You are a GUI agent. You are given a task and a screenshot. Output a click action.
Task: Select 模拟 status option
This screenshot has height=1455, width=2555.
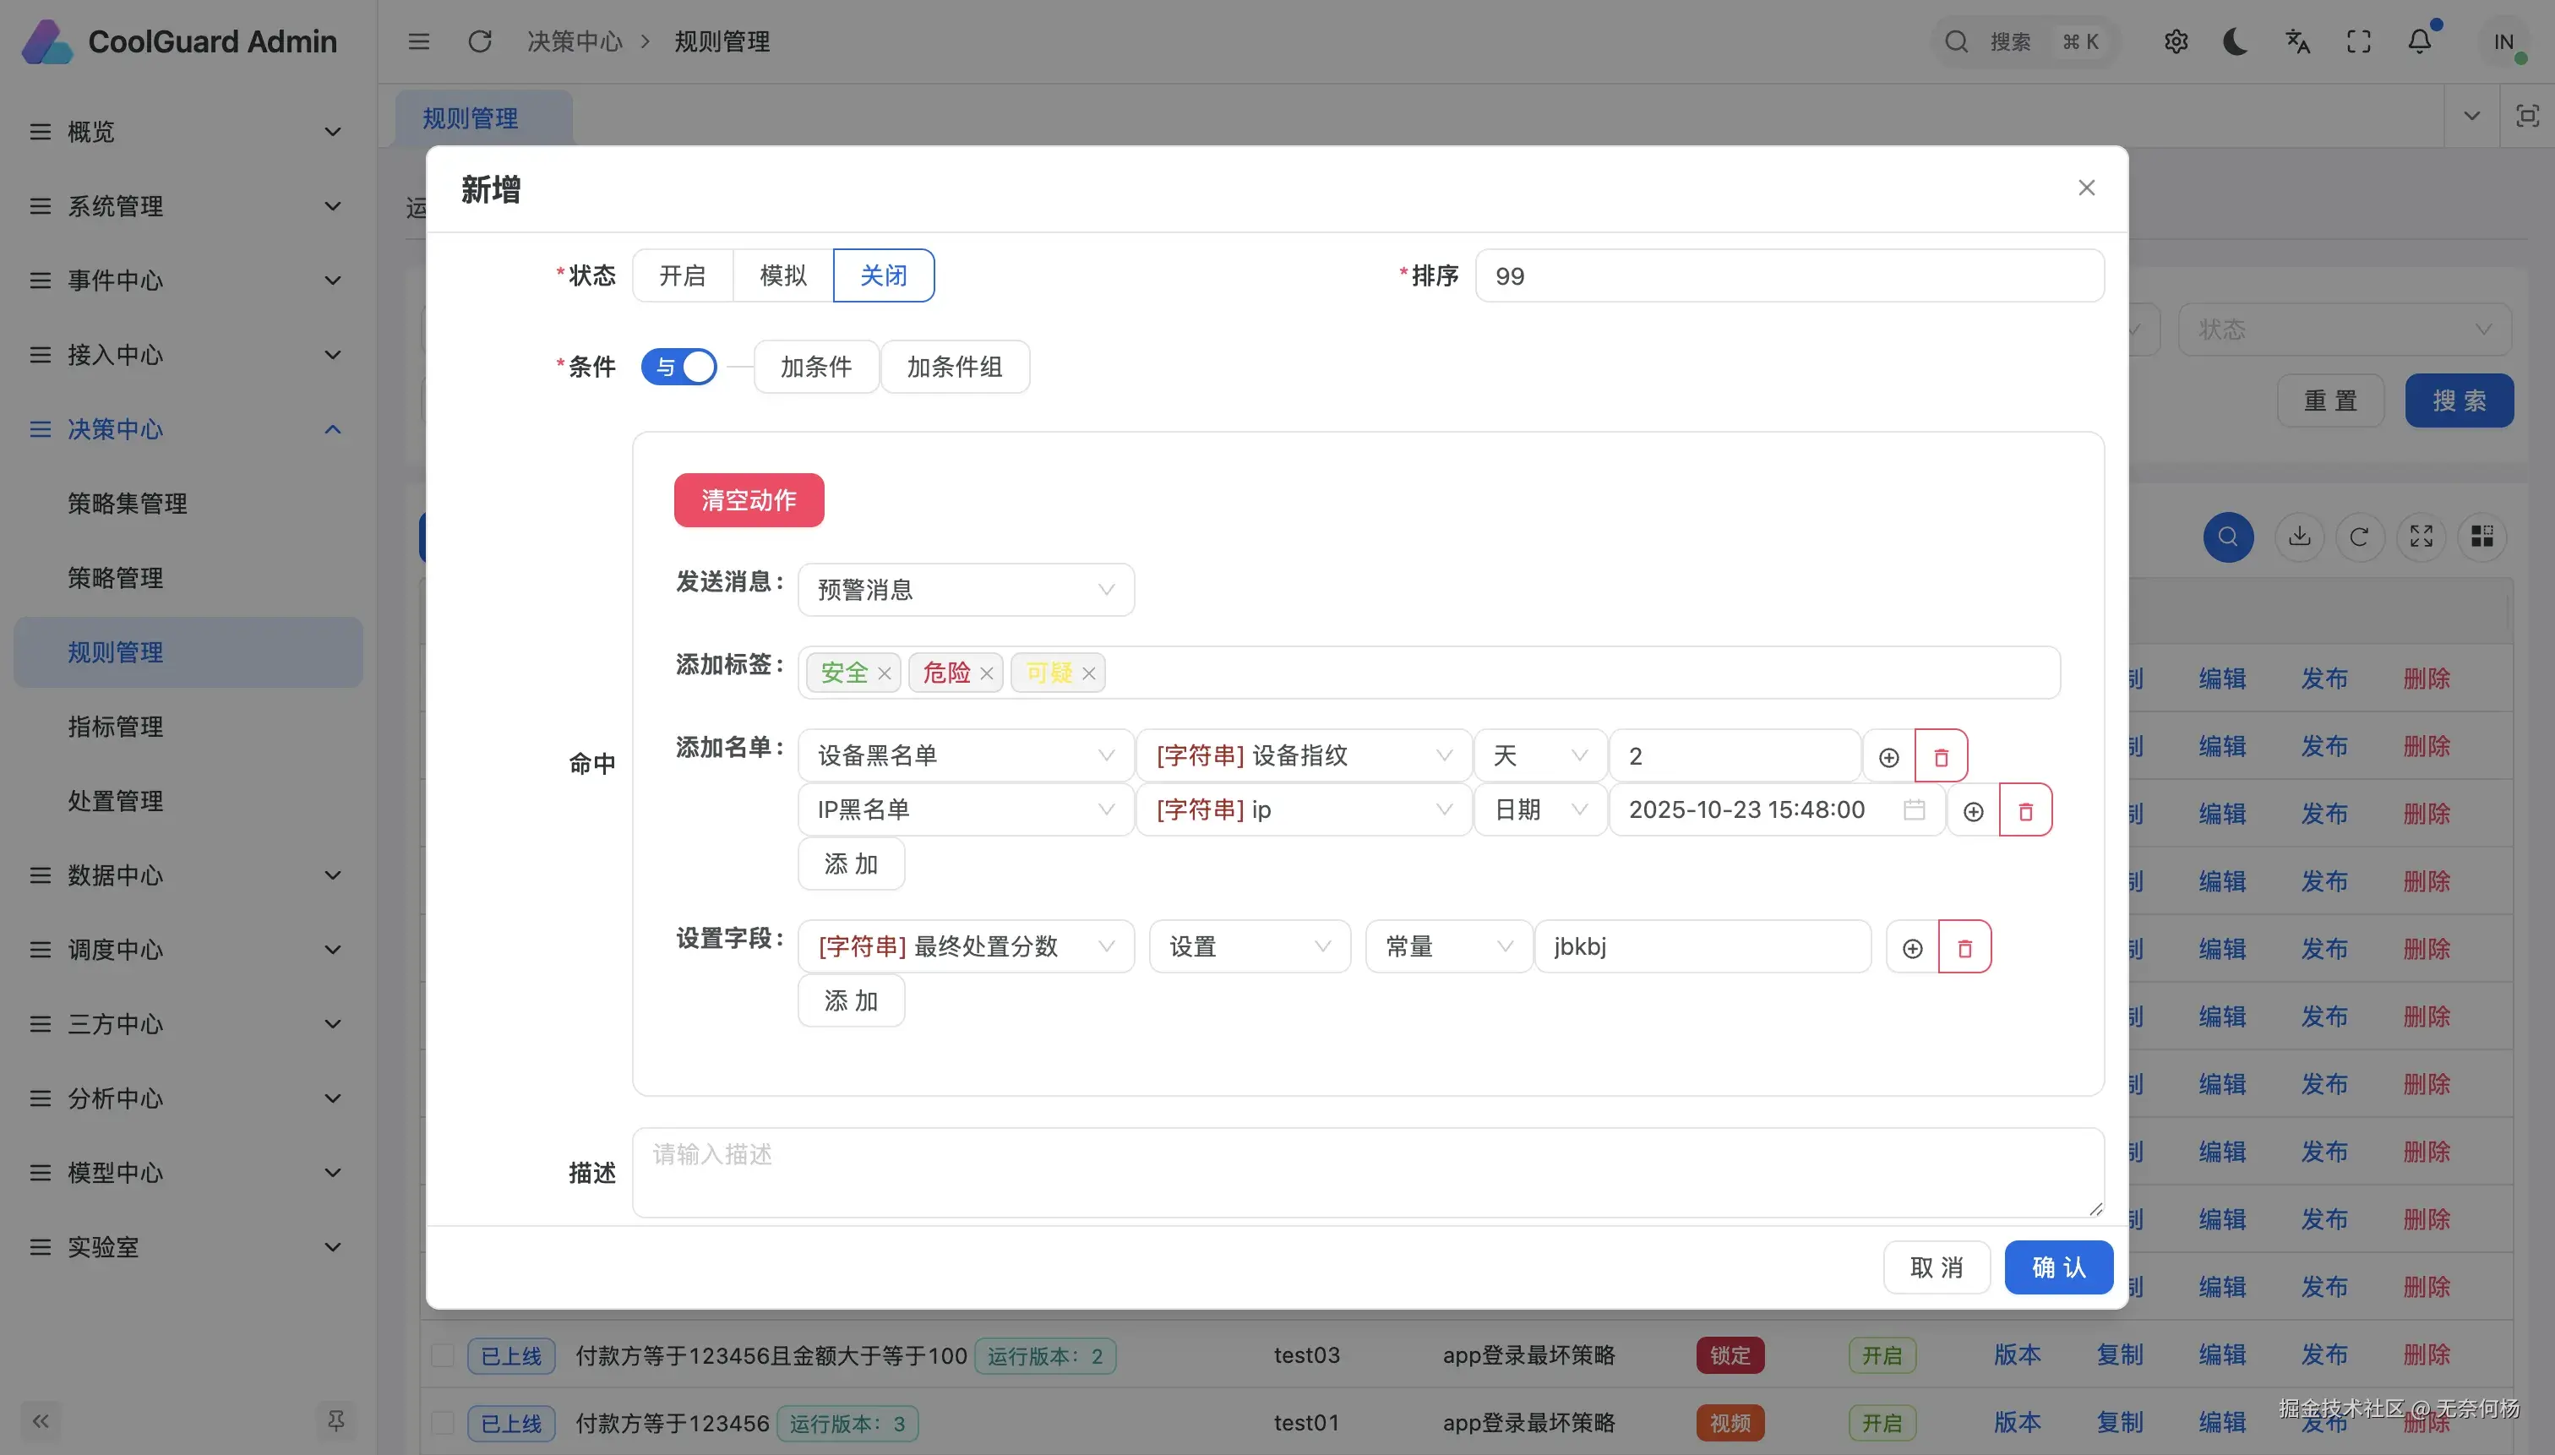coord(782,275)
